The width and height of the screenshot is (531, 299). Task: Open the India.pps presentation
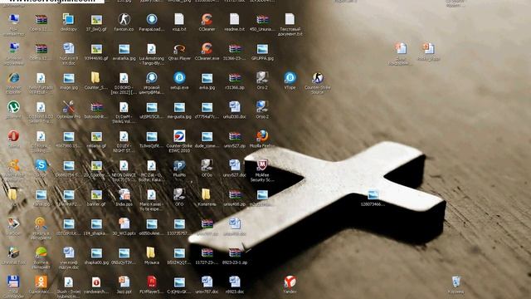[124, 194]
